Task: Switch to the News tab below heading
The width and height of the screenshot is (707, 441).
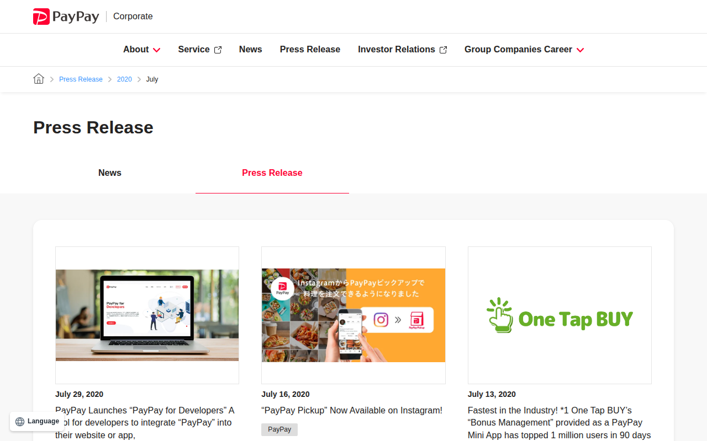Action: [110, 173]
